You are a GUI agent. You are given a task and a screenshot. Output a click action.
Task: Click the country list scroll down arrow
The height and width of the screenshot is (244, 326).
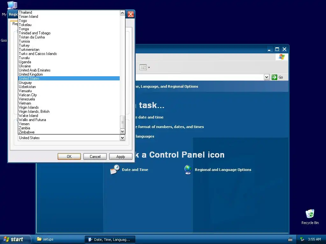pos(123,131)
